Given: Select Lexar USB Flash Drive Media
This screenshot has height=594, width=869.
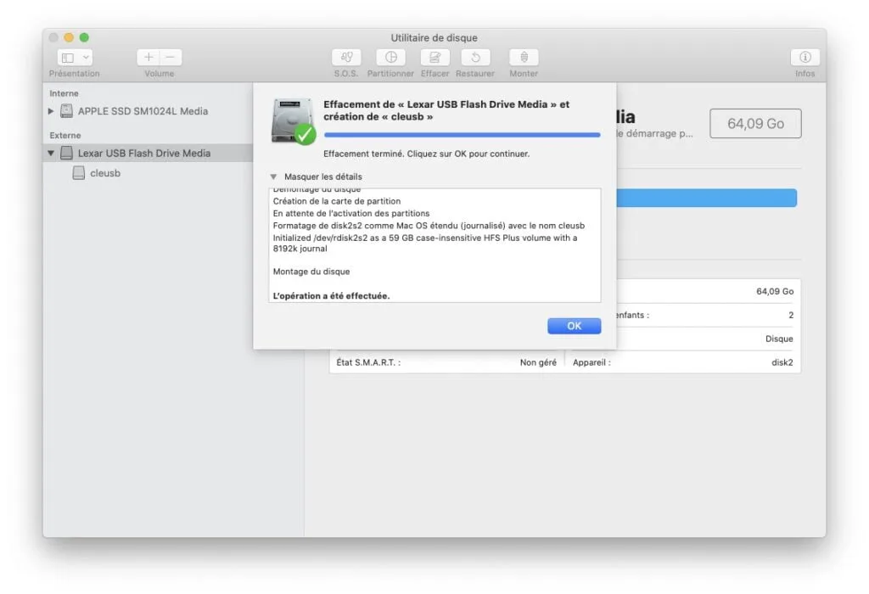Looking at the screenshot, I should pos(144,153).
